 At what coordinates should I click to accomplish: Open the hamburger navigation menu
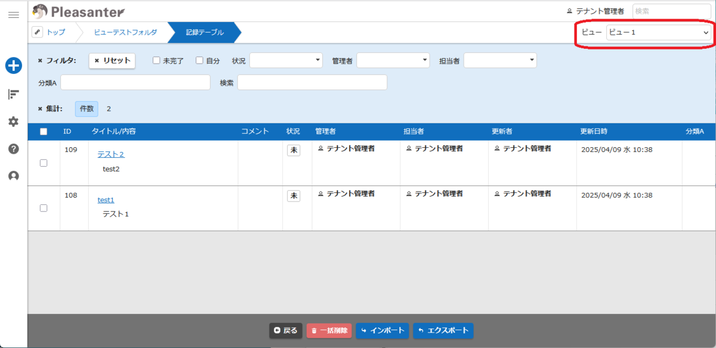13,14
